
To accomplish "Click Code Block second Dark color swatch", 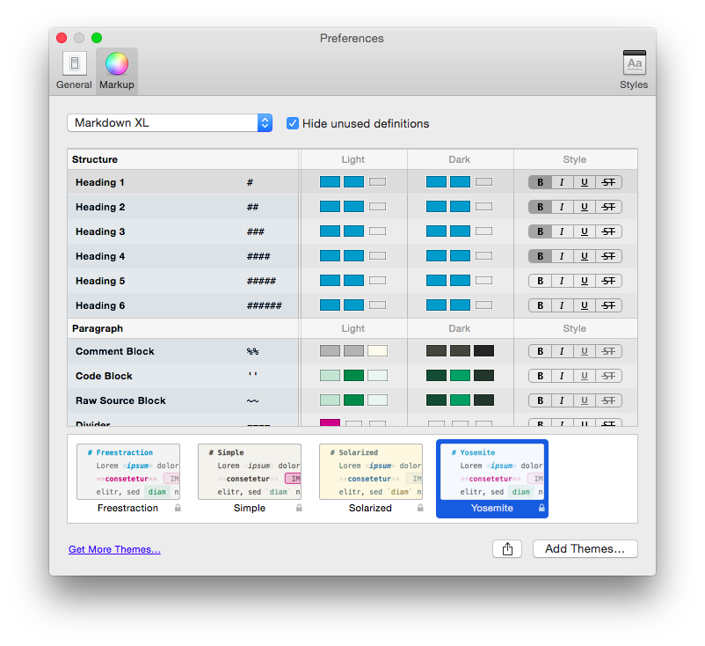I will 460,376.
